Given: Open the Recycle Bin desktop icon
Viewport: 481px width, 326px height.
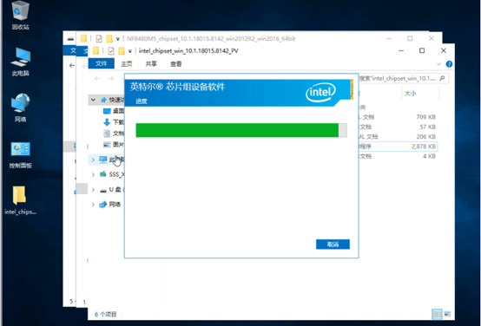Looking at the screenshot, I should pyautogui.click(x=21, y=16).
